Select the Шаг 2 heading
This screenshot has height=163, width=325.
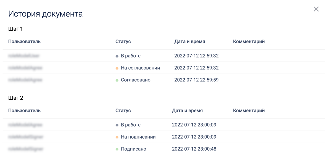(16, 98)
